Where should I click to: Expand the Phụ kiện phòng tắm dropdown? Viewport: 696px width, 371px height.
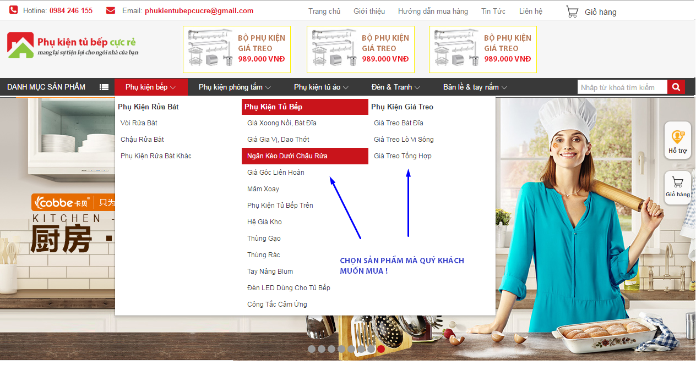pyautogui.click(x=235, y=87)
